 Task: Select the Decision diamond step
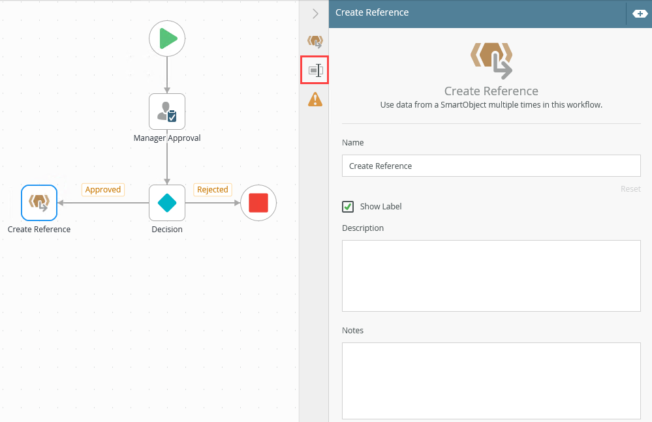[x=166, y=203]
